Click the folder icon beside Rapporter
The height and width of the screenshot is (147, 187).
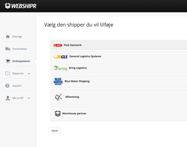tap(7, 73)
